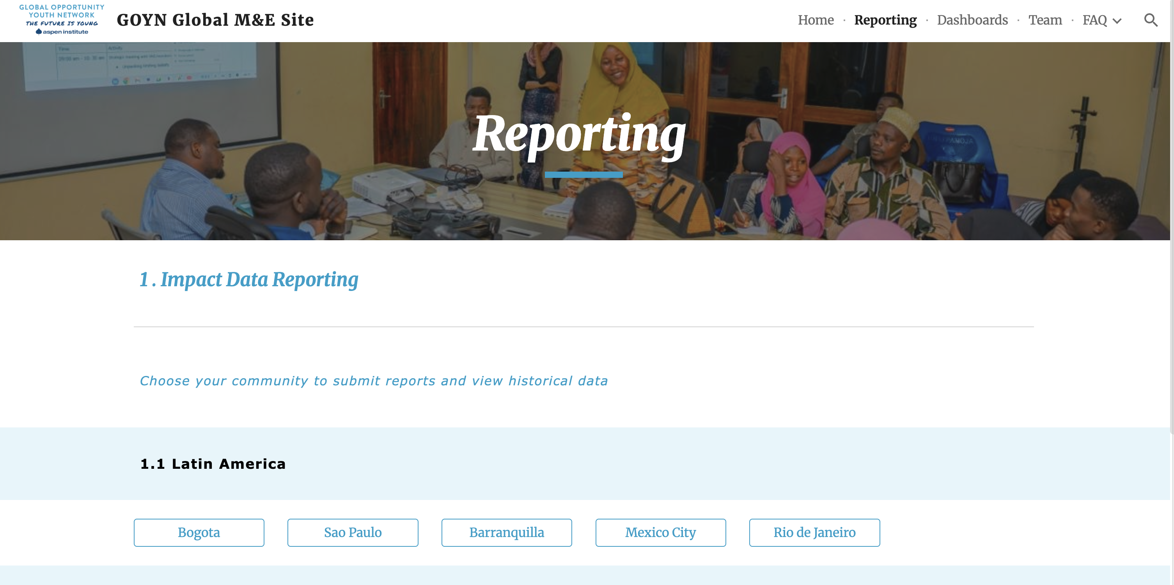Image resolution: width=1174 pixels, height=585 pixels.
Task: Click the 1.1 Latin America heading
Action: coord(213,464)
